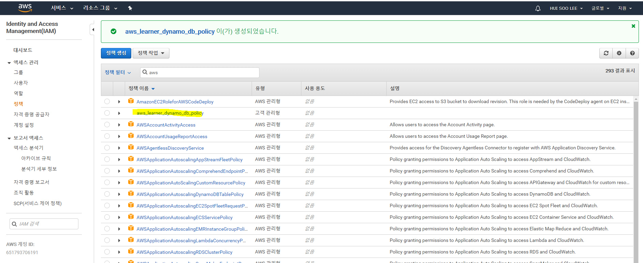Dismiss the green success banner
Viewport: 643px width, 263px height.
(633, 26)
